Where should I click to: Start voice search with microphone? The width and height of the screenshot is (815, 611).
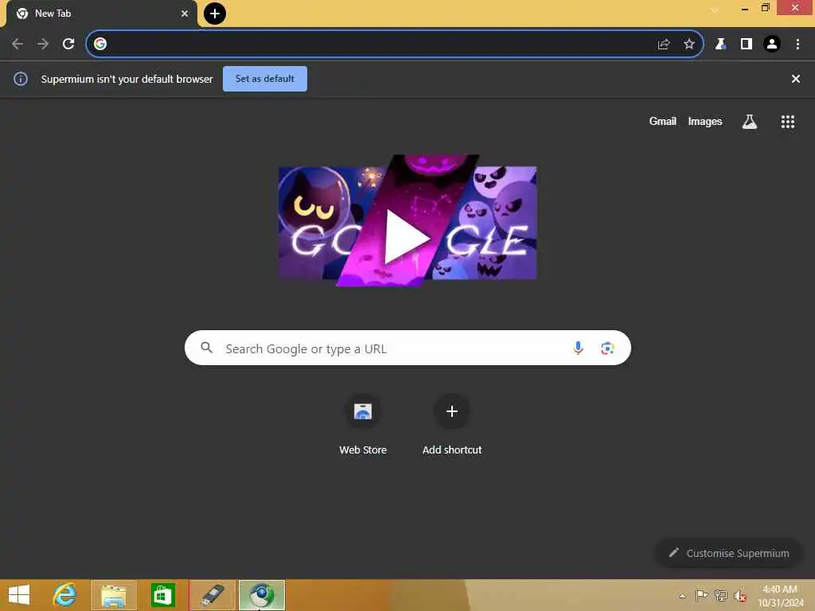click(578, 348)
